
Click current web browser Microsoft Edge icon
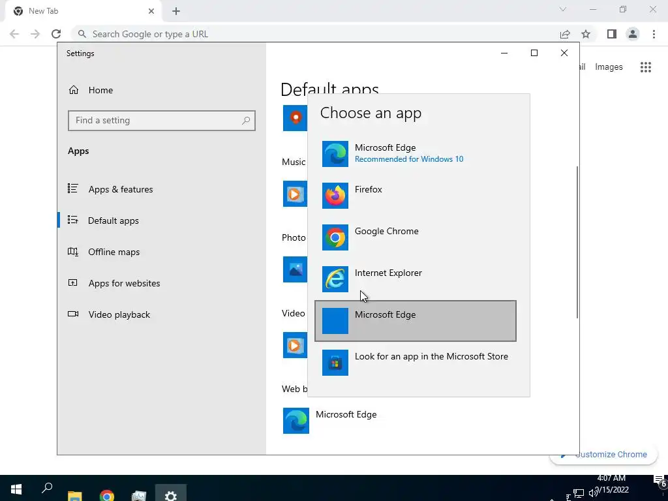[296, 421]
